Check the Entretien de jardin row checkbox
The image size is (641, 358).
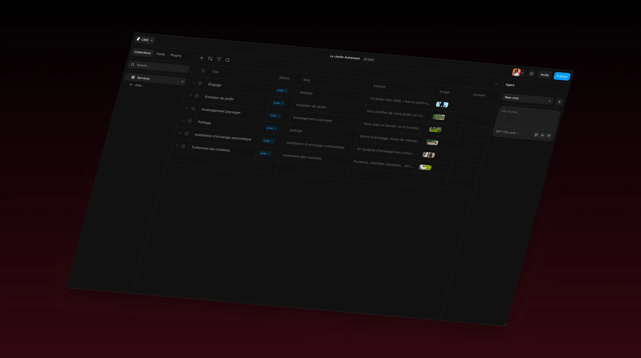click(197, 96)
